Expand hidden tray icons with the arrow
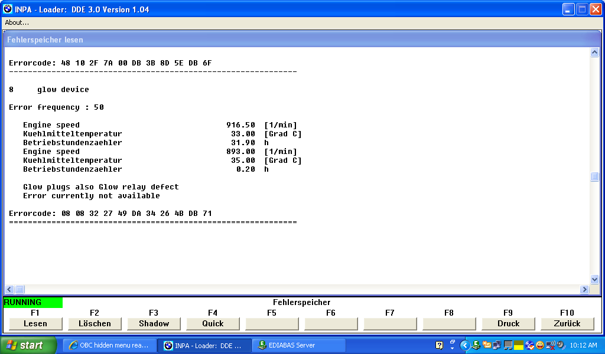The width and height of the screenshot is (605, 354). coord(465,345)
